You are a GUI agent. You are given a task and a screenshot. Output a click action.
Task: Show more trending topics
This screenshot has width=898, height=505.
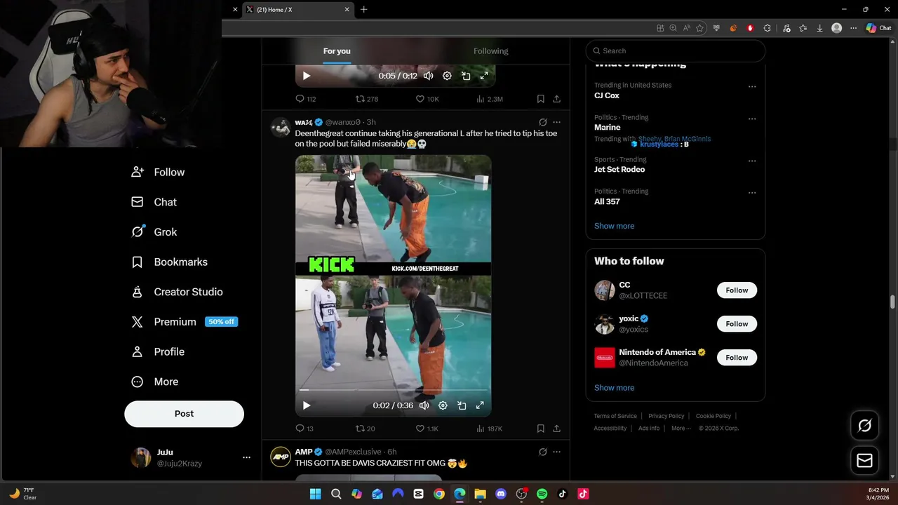614,226
